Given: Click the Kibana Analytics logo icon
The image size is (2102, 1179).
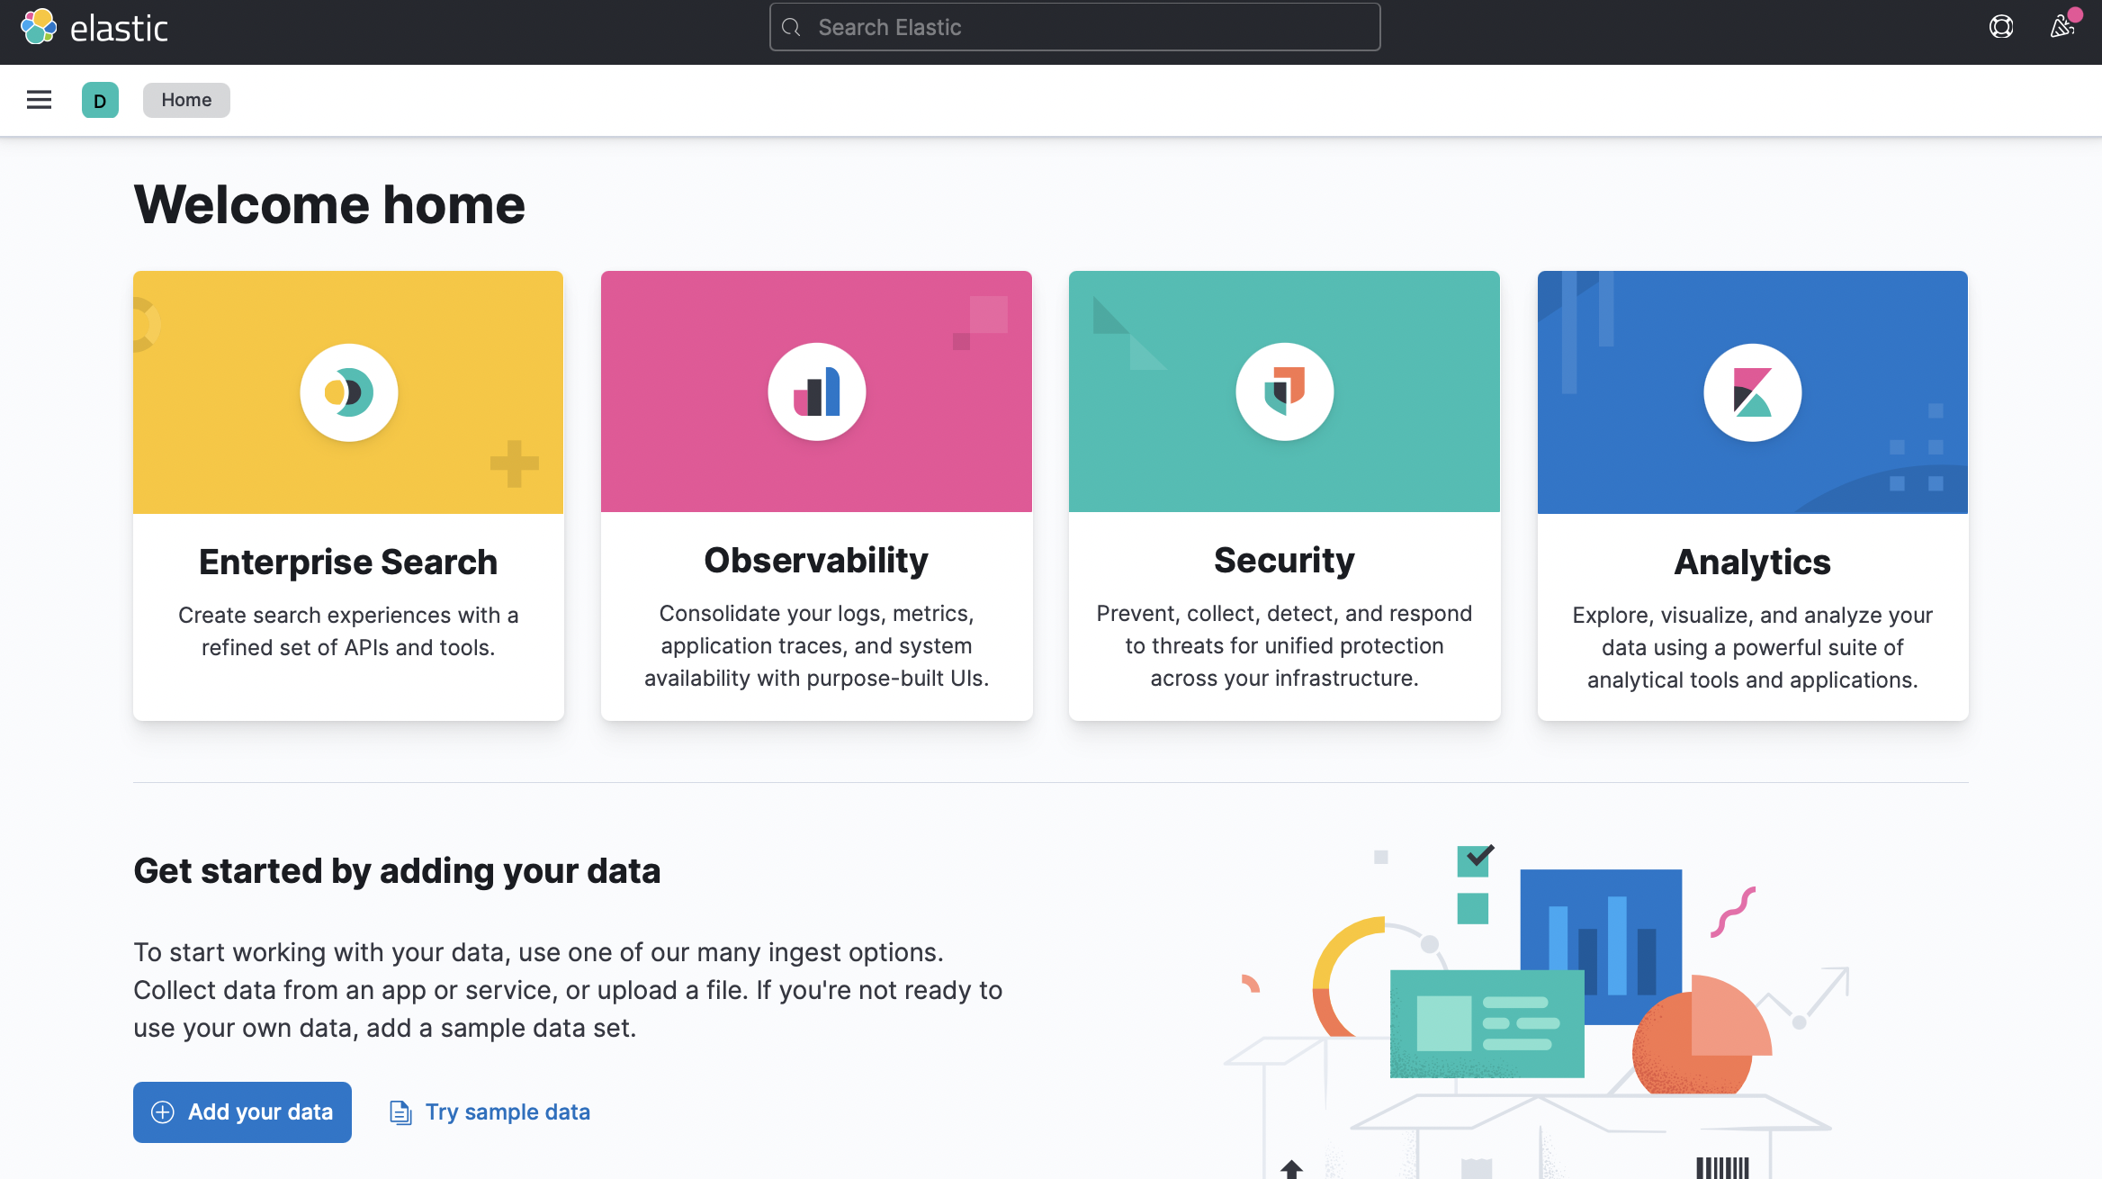Looking at the screenshot, I should [1752, 392].
